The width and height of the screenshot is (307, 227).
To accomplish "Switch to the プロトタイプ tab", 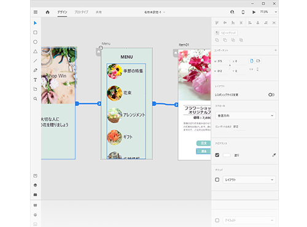I will [81, 12].
